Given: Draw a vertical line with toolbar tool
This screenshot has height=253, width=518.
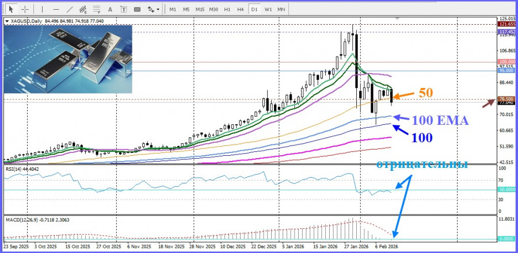Looking at the screenshot, I should (x=41, y=9).
